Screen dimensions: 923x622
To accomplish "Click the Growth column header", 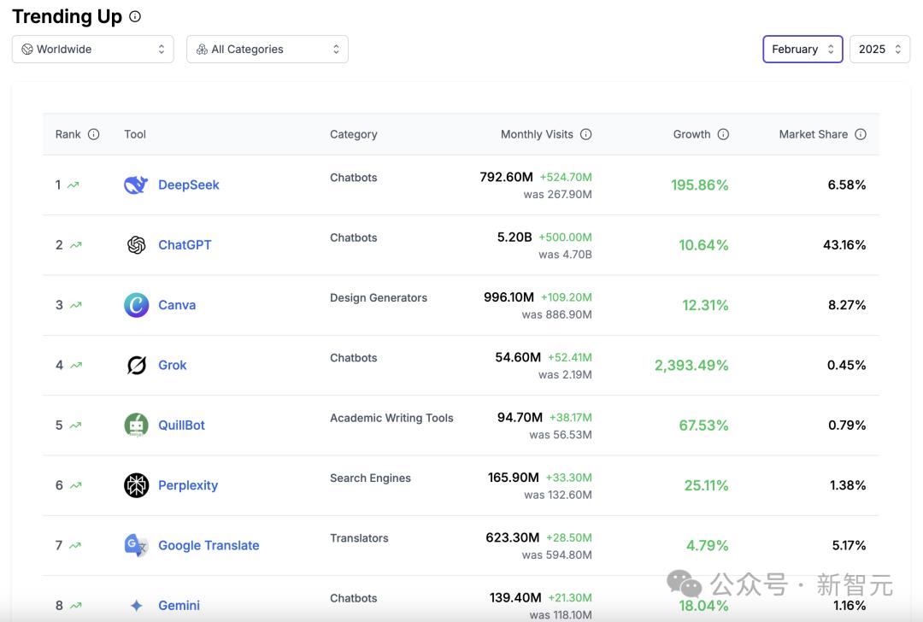I will [x=691, y=134].
